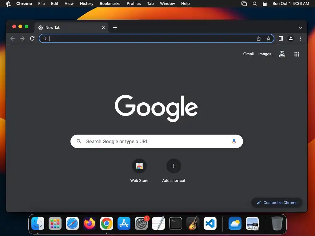Open Visual Studio Code from the dock
The height and width of the screenshot is (236, 315).
coord(210,223)
